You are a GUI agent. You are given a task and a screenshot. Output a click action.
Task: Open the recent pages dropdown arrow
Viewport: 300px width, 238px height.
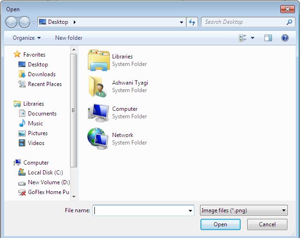pyautogui.click(x=34, y=22)
